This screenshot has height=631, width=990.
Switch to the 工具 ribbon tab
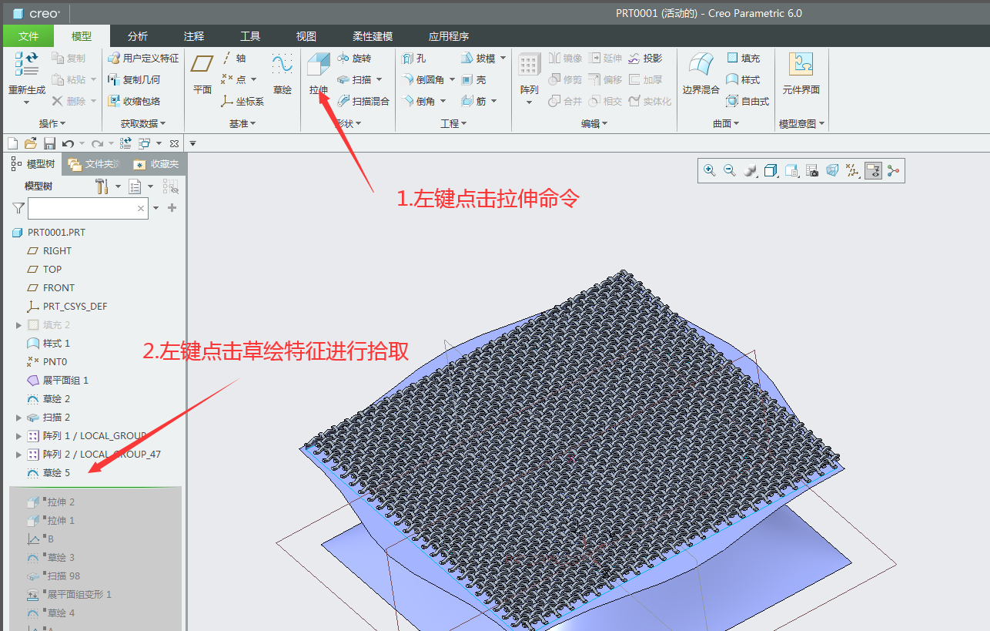[x=250, y=36]
